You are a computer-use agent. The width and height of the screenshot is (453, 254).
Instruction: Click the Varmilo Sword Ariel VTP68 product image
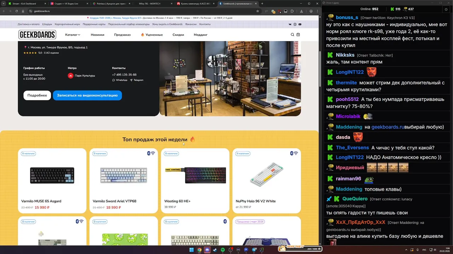click(124, 175)
